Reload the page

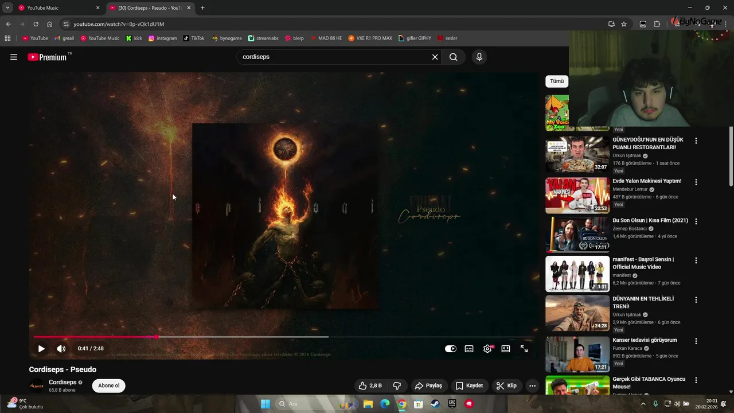[x=36, y=24]
